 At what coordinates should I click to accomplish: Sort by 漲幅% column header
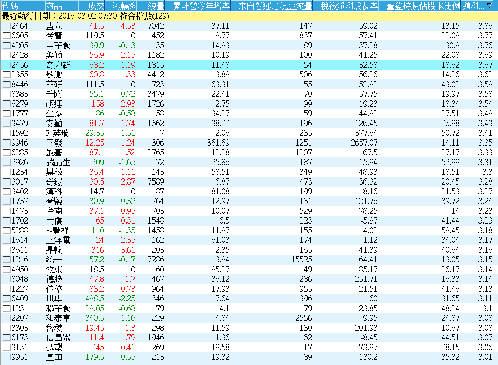[x=121, y=6]
